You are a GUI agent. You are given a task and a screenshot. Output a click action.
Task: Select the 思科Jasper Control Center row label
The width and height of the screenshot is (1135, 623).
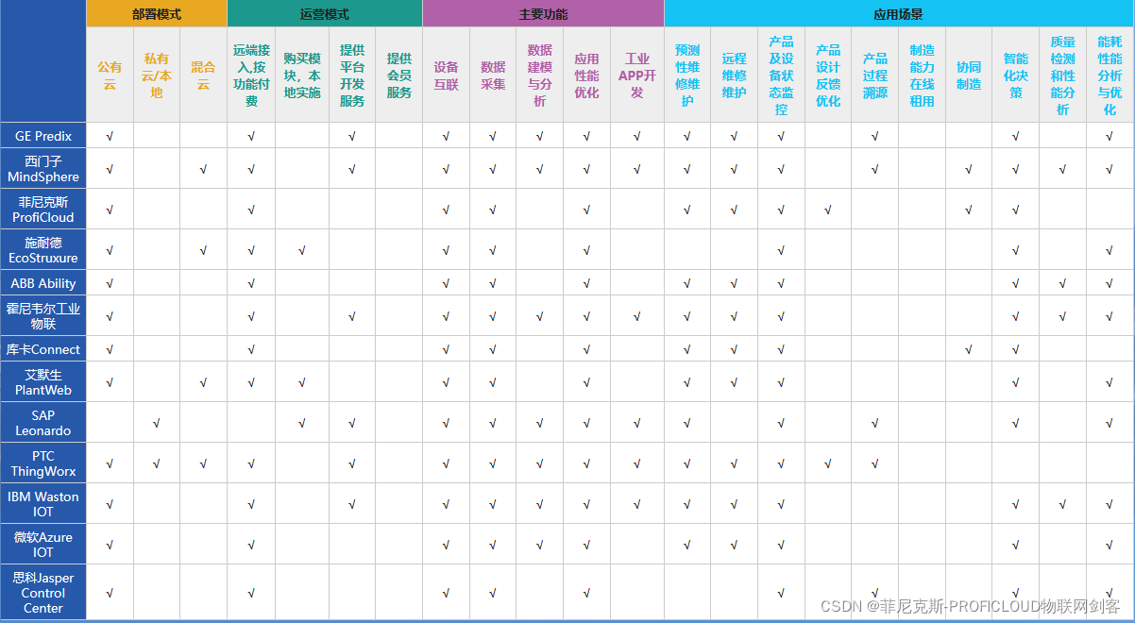[43, 593]
